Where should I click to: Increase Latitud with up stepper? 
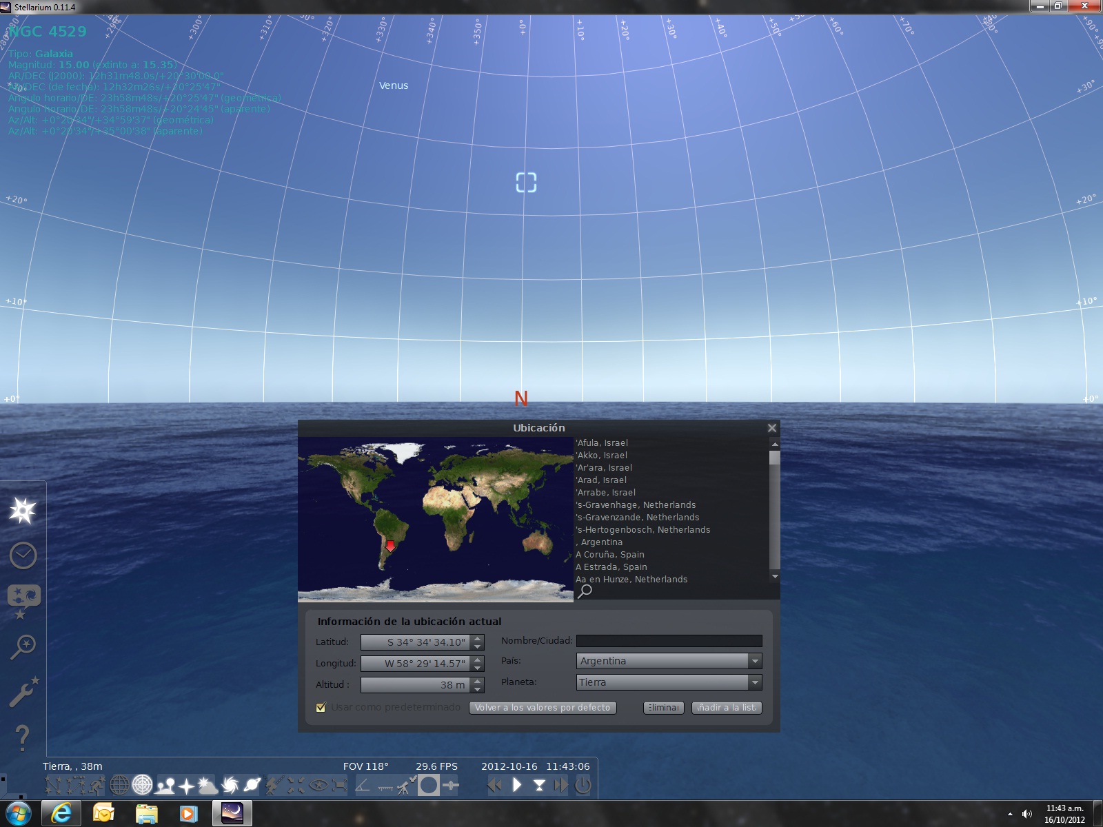(478, 638)
